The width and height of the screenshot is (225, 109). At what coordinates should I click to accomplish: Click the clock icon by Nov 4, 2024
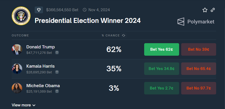[84, 10]
